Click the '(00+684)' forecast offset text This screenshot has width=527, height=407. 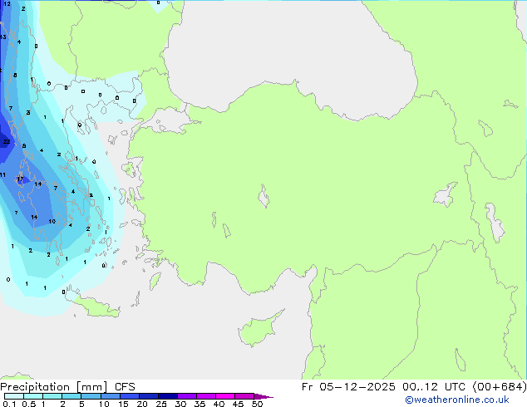point(500,387)
